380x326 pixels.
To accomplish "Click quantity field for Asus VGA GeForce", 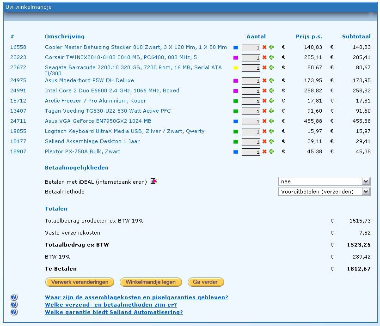I will pos(251,121).
